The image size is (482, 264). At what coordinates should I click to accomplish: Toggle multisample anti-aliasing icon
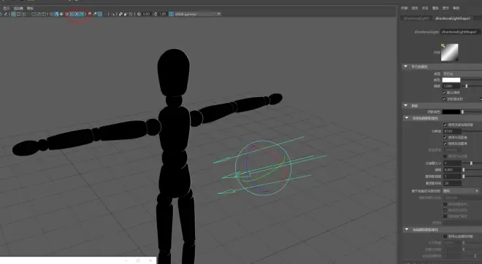click(x=99, y=14)
